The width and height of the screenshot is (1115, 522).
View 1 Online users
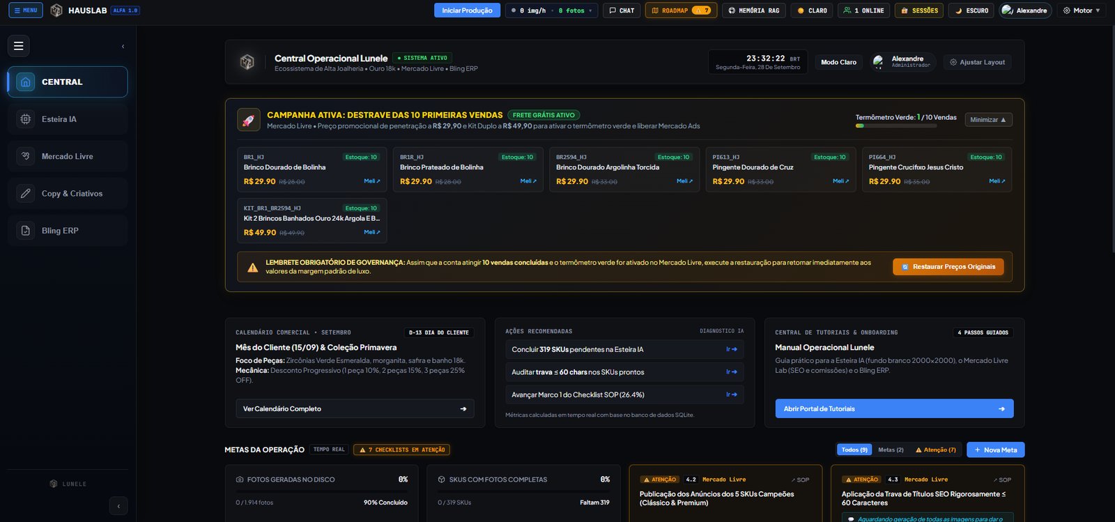(x=863, y=10)
